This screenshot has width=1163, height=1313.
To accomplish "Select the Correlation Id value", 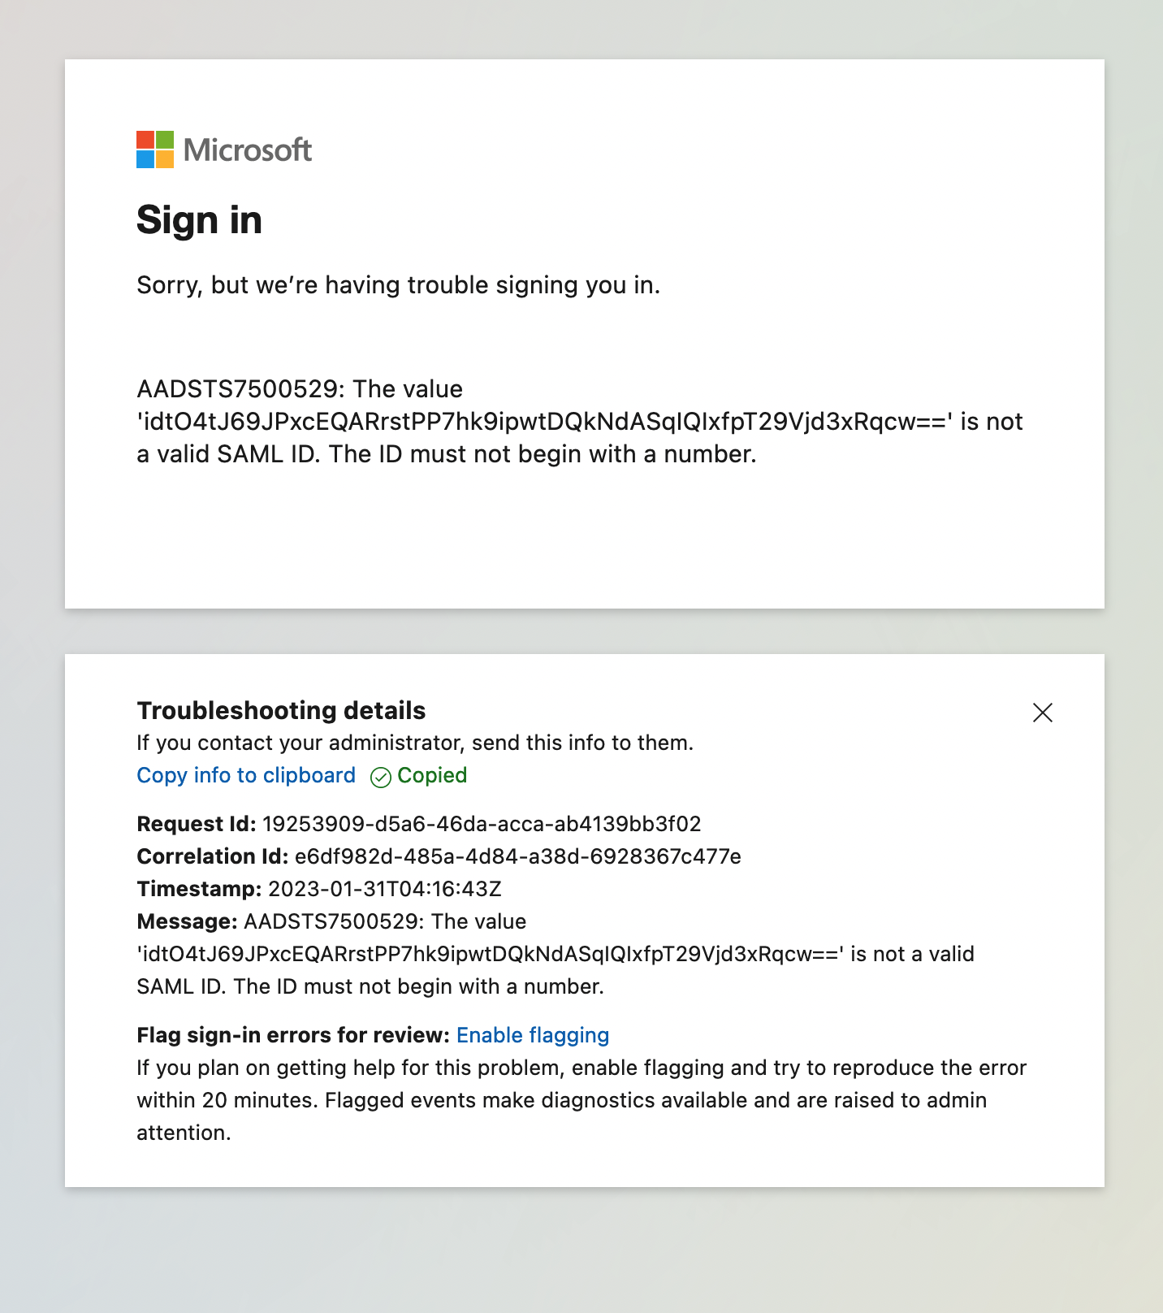I will [517, 856].
